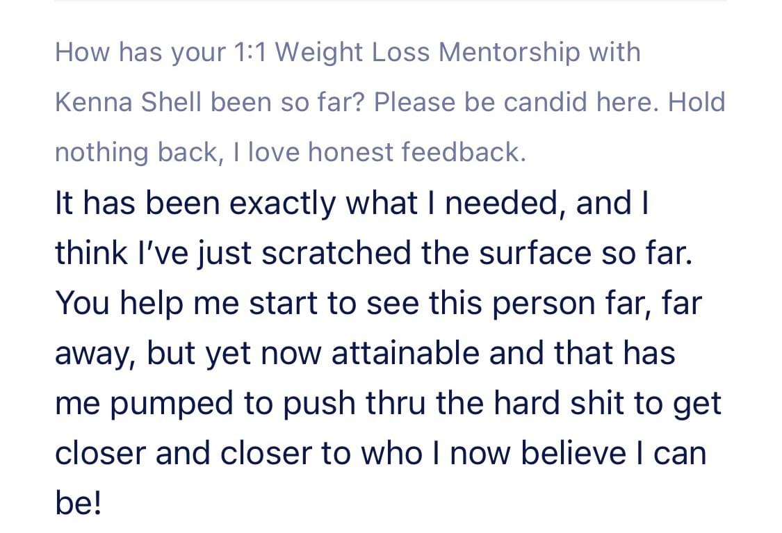
Task: Click the final word 'be!' in answer
Action: pyautogui.click(x=79, y=503)
